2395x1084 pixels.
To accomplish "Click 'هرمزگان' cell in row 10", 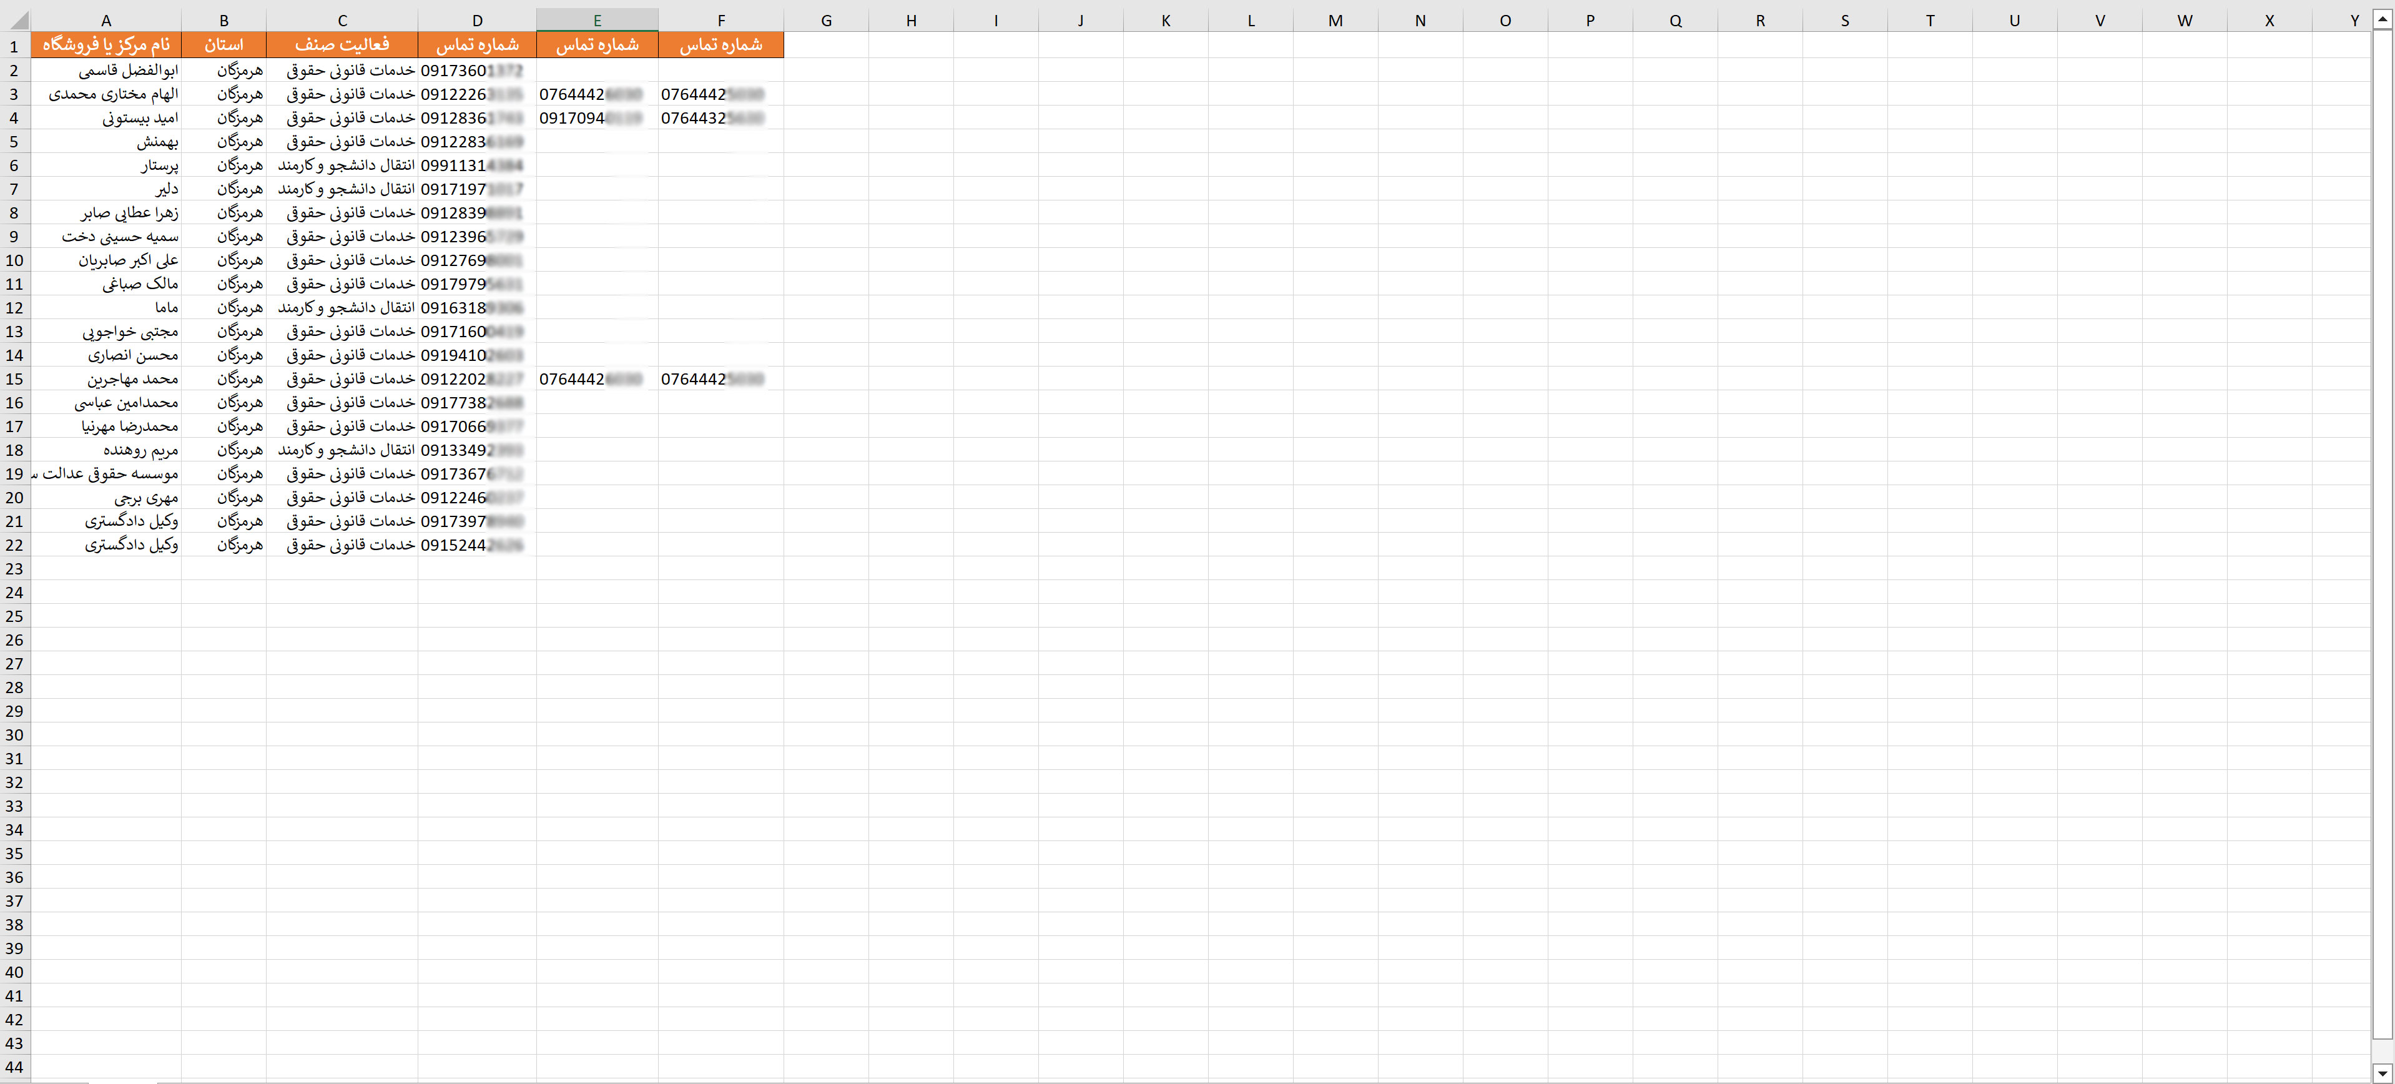I will [x=224, y=260].
